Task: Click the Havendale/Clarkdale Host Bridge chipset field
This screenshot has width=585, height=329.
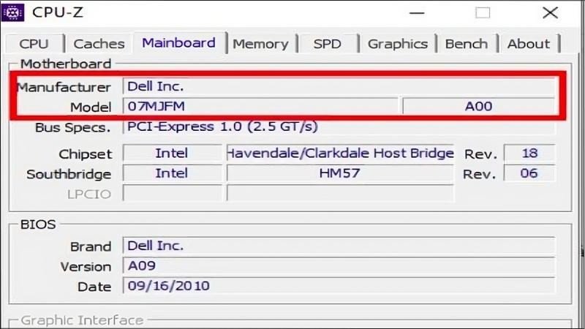Action: pos(340,154)
